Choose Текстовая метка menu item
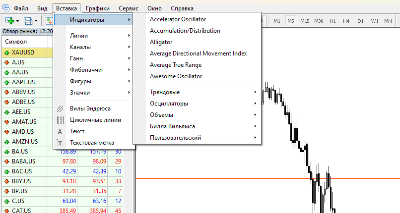The height and width of the screenshot is (213, 400). tap(93, 143)
